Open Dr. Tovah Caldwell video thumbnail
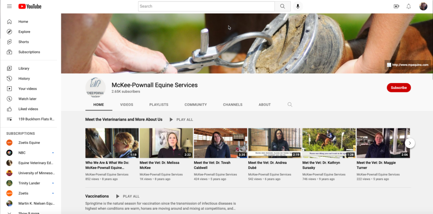433x214 pixels. coord(220,143)
